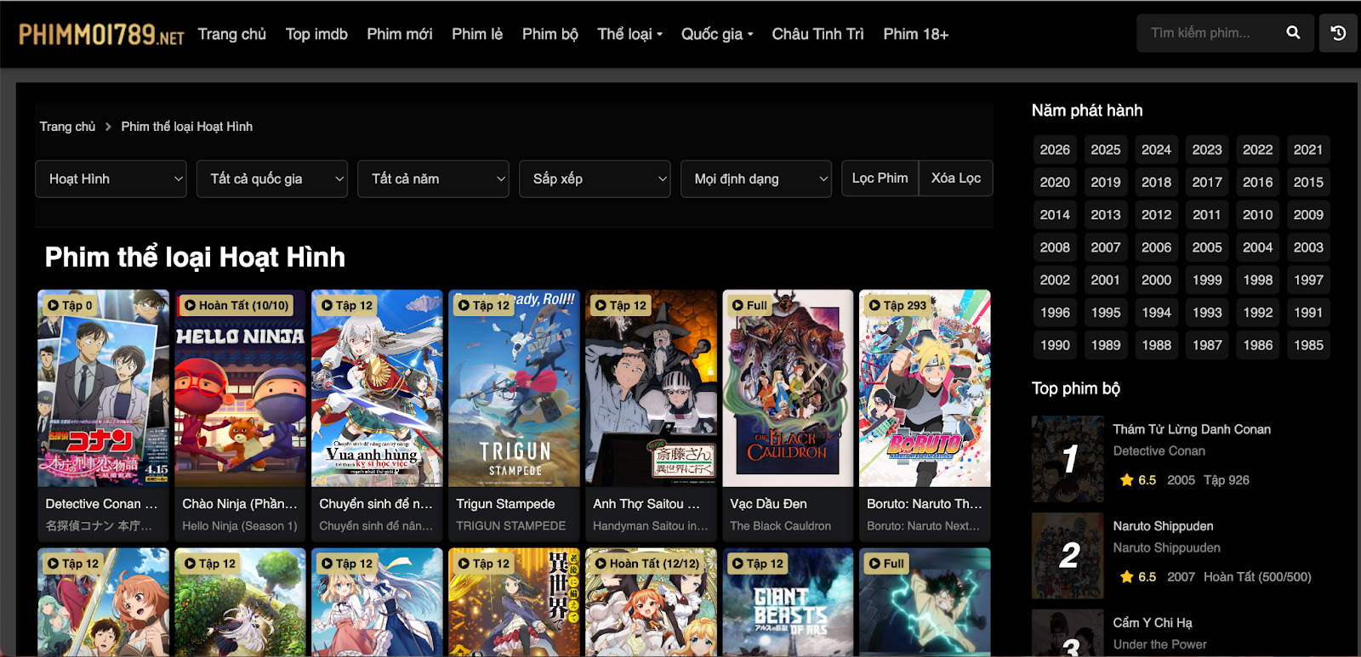
Task: Open Giant Beasts of Ars poster
Action: click(x=789, y=603)
